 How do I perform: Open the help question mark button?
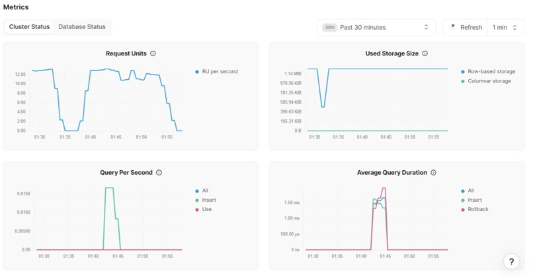click(x=511, y=261)
